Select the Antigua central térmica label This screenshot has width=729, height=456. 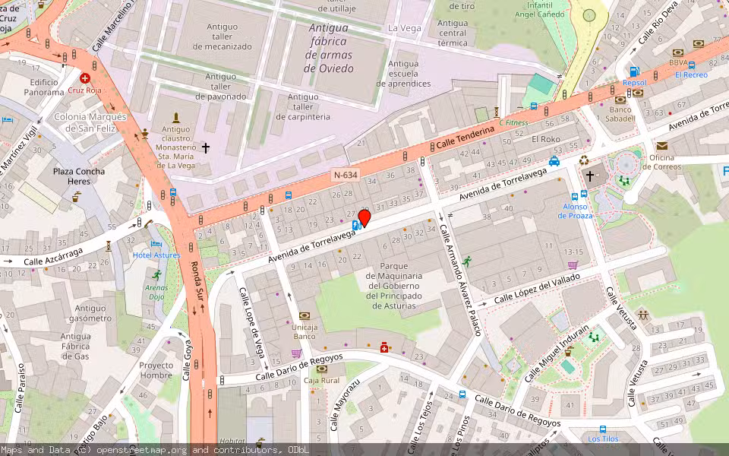point(453,33)
